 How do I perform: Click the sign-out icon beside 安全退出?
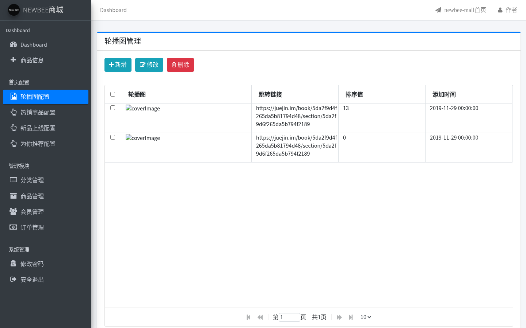(x=14, y=279)
